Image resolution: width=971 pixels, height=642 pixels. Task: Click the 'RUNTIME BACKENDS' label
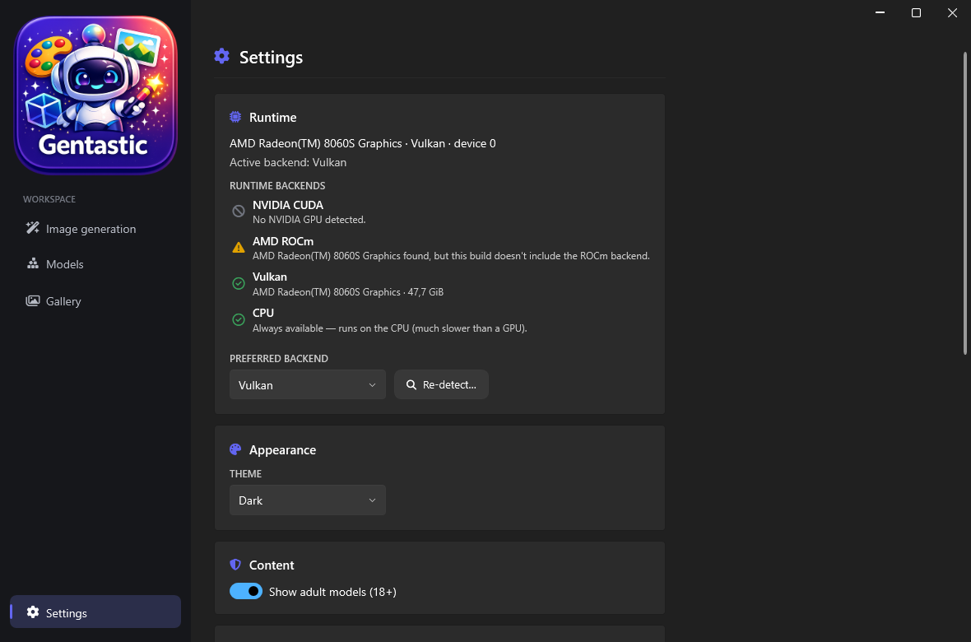[x=277, y=186]
